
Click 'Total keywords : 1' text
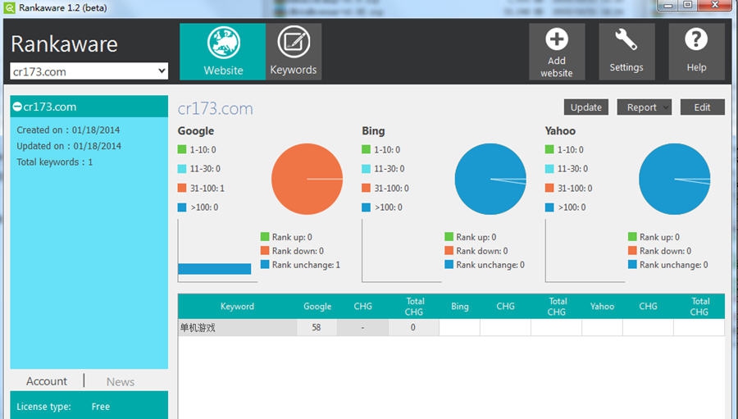(55, 162)
